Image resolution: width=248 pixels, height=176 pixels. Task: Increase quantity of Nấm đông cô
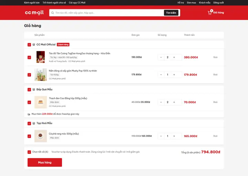pyautogui.click(x=174, y=75)
